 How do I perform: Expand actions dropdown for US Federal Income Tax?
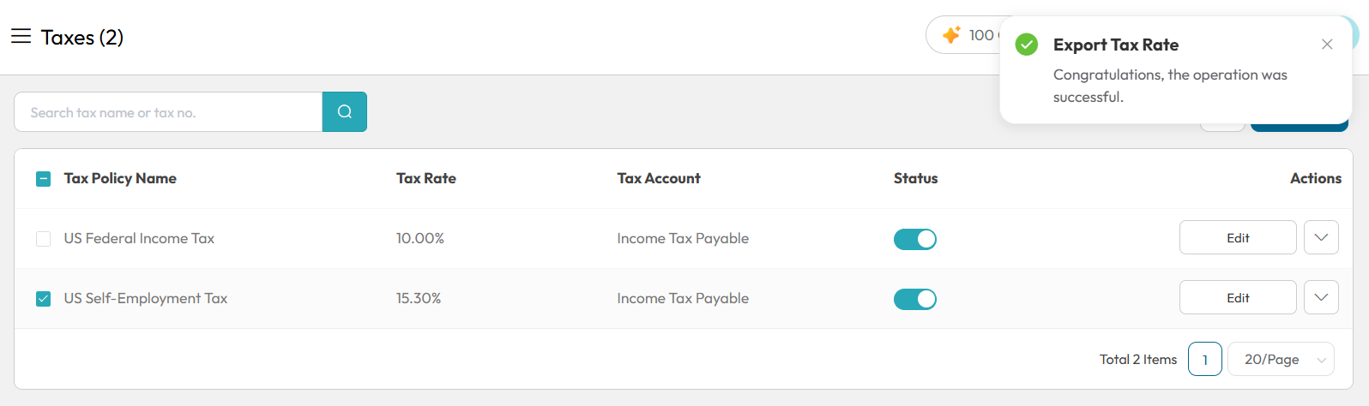tap(1321, 237)
